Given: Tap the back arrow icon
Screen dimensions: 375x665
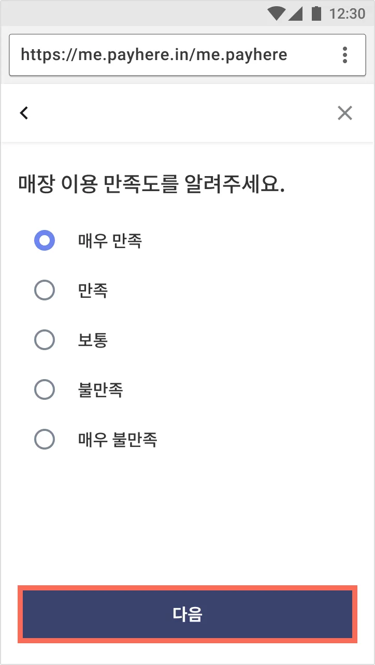Looking at the screenshot, I should pos(24,113).
